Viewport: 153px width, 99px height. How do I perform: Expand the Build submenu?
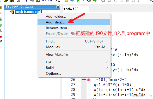74,68
